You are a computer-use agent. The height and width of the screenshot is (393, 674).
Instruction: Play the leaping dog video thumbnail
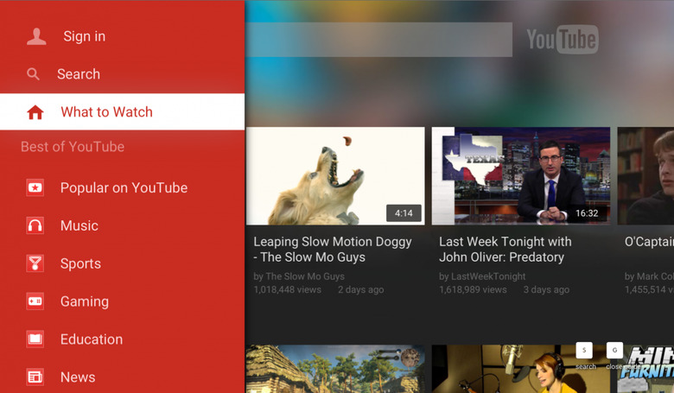pyautogui.click(x=335, y=175)
